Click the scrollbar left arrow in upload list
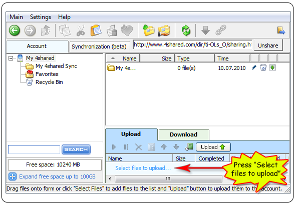295x204 pixels. pyautogui.click(x=110, y=178)
